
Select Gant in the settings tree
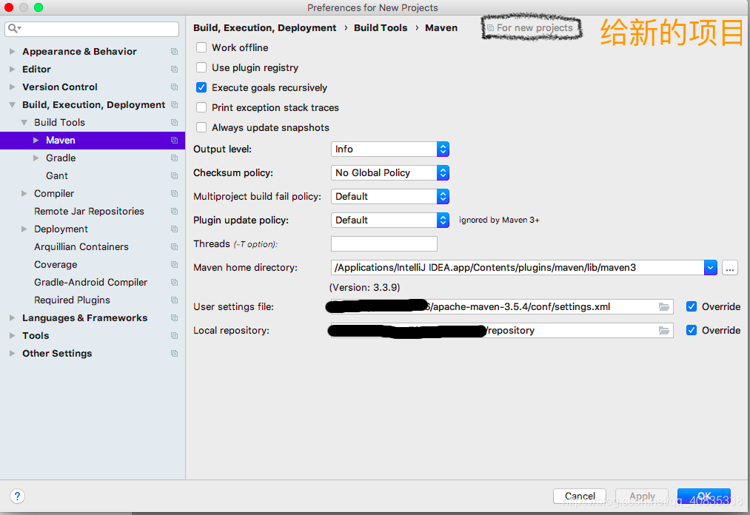57,175
